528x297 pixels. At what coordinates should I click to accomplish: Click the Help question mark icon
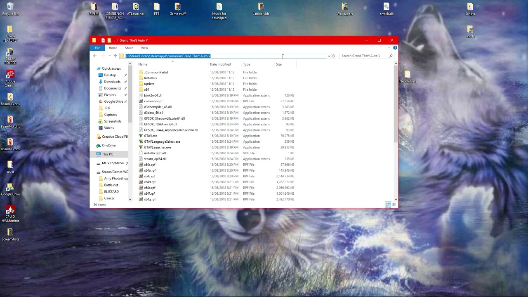(395, 48)
